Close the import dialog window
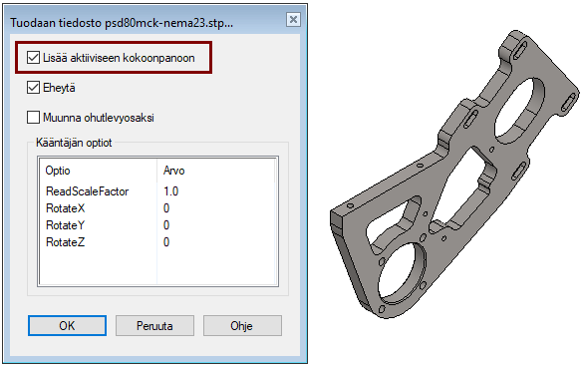 tap(293, 19)
